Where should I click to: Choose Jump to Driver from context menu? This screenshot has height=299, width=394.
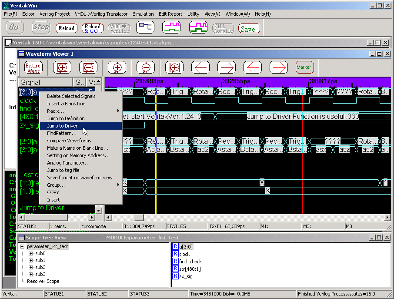(x=62, y=126)
